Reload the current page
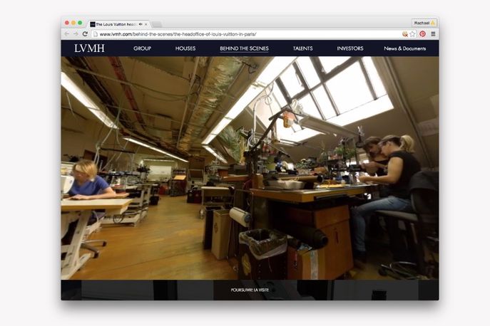 (85, 33)
